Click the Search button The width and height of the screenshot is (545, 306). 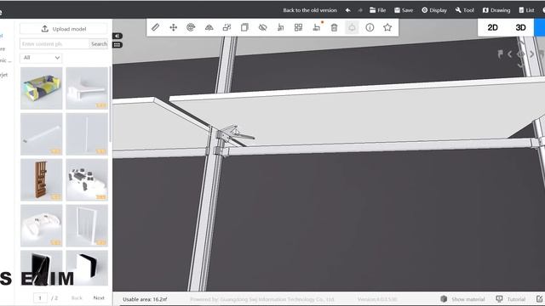coord(99,43)
